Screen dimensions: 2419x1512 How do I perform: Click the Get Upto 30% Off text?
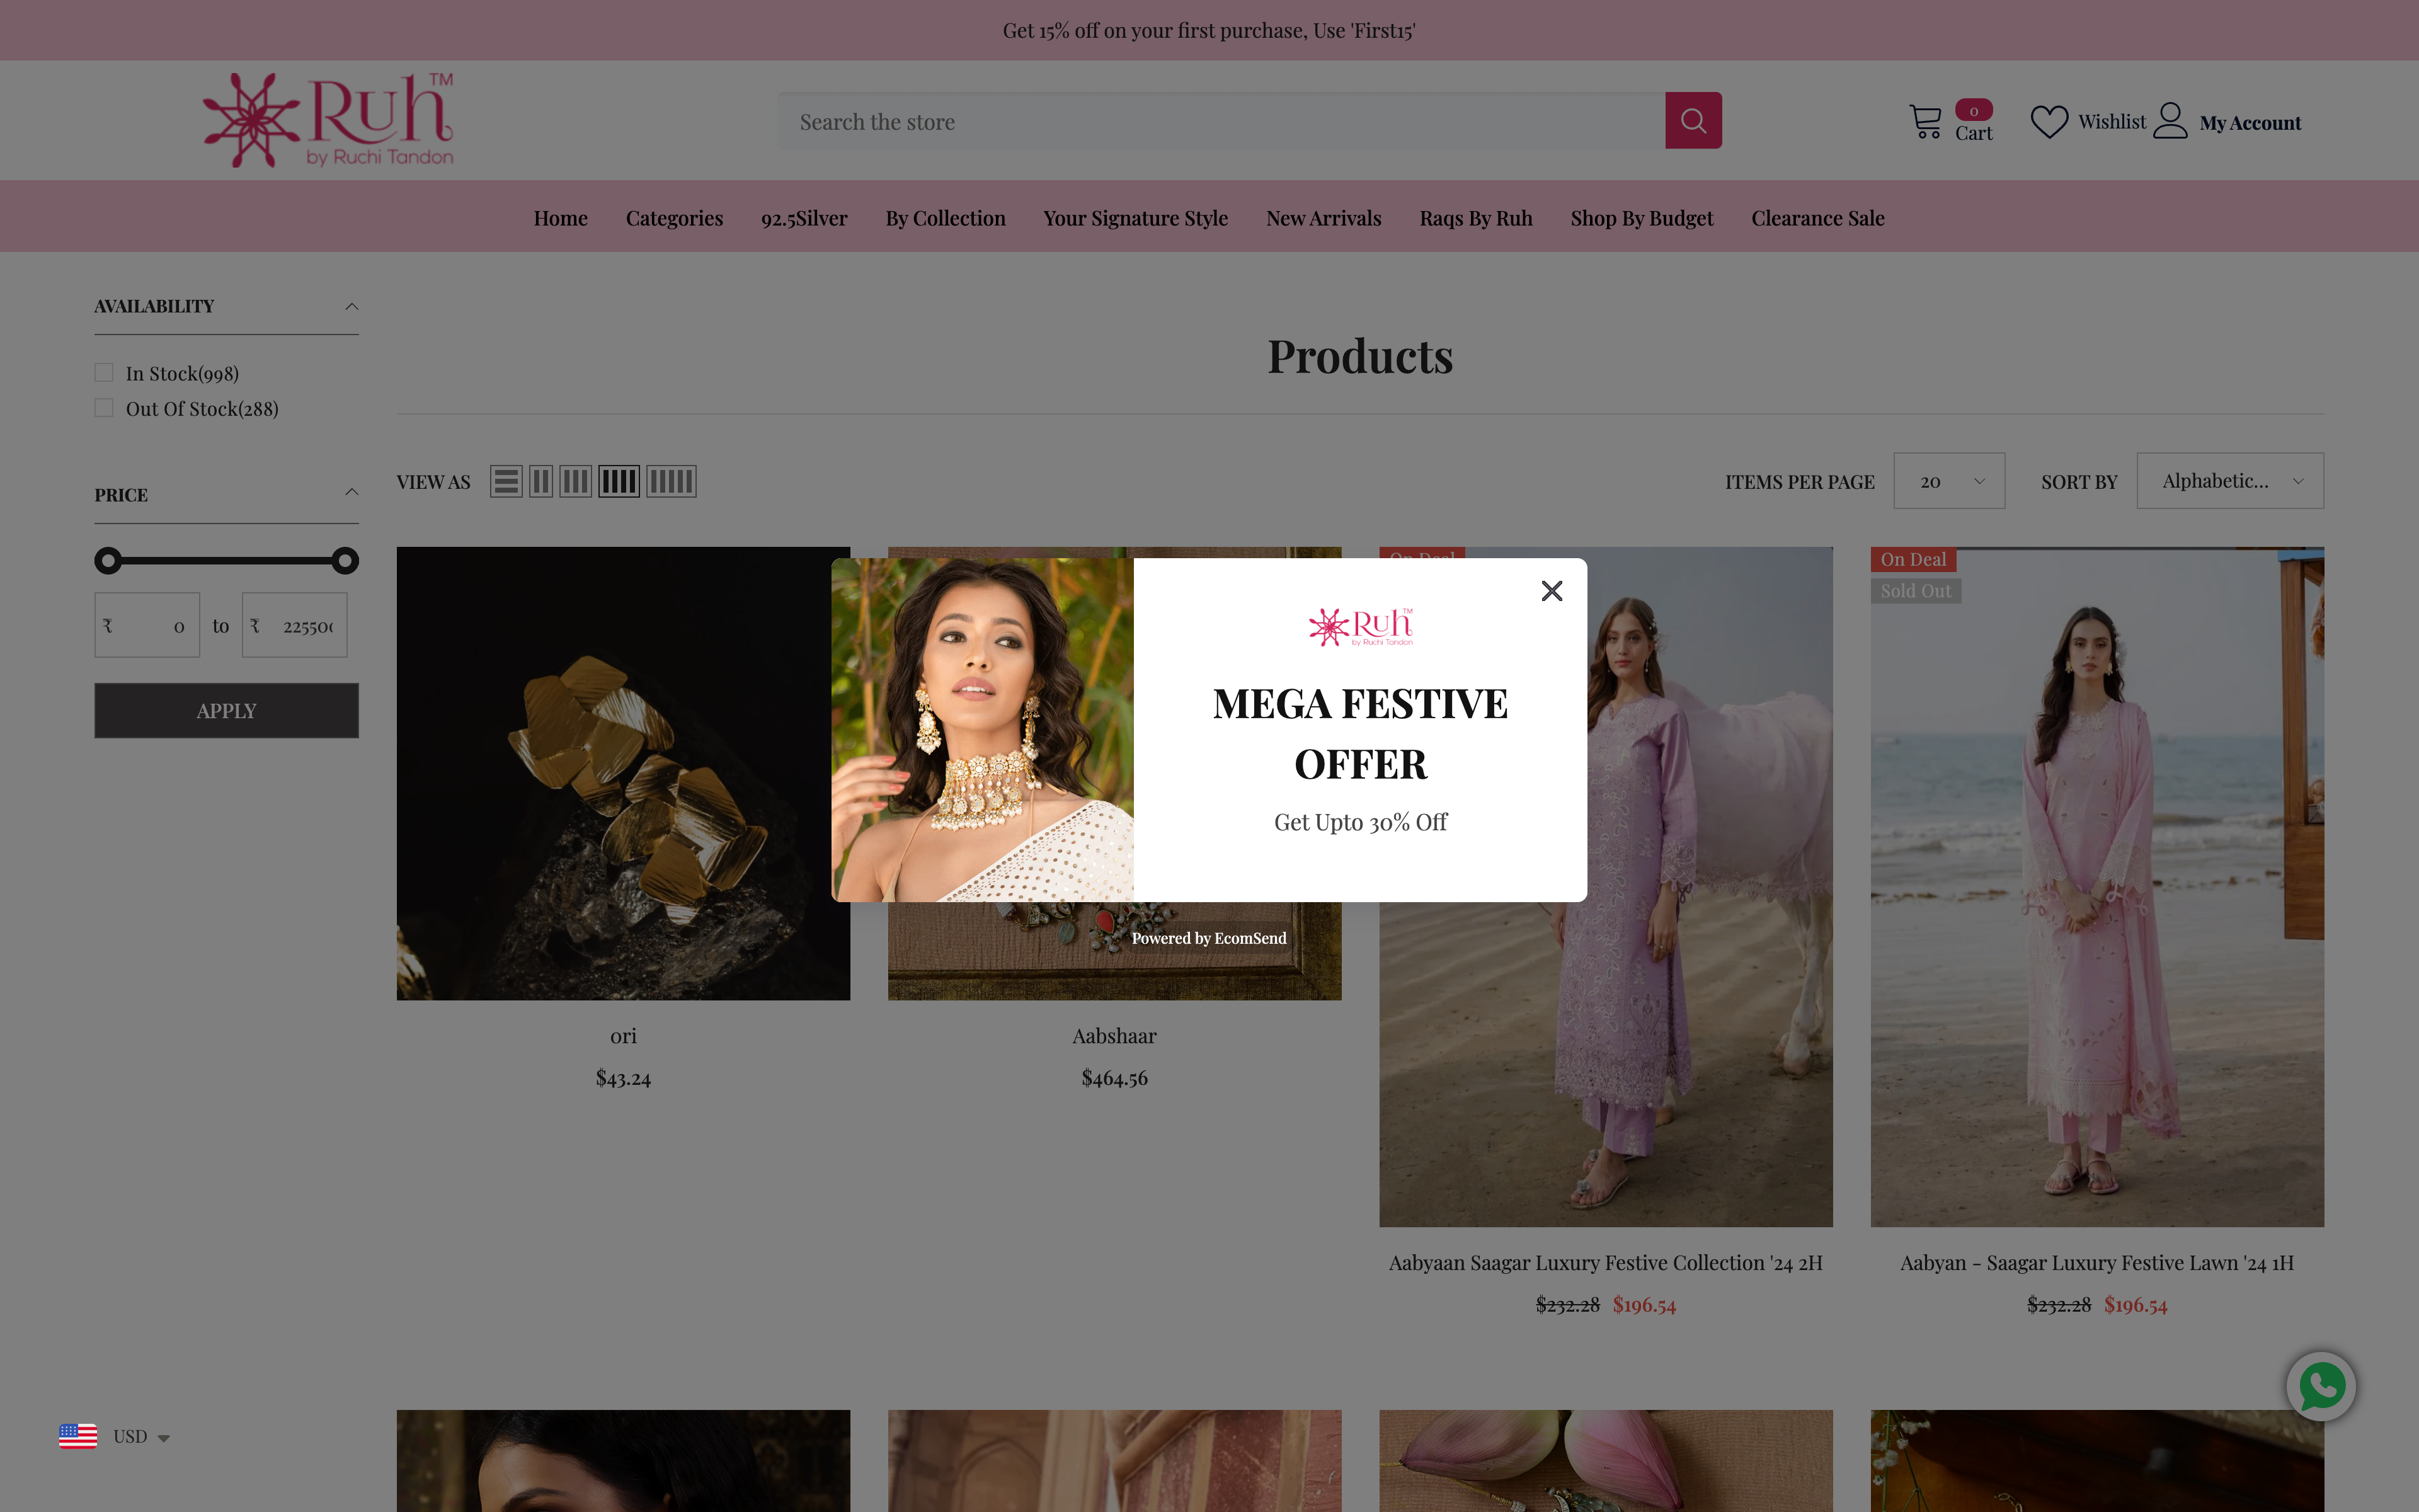(x=1359, y=822)
